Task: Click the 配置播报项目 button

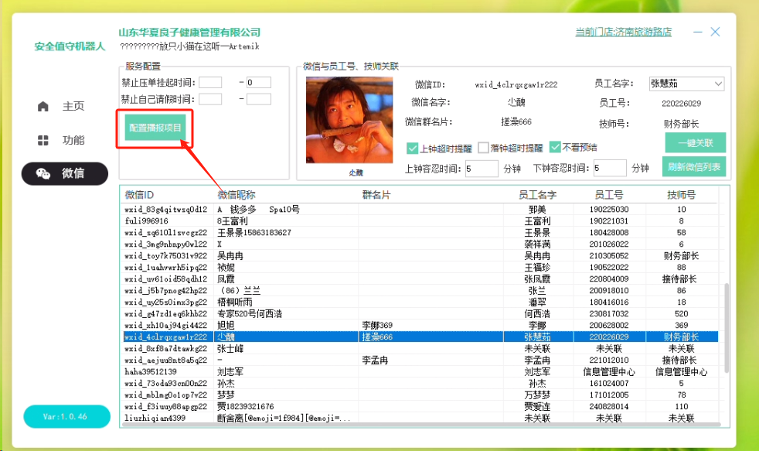Action: pyautogui.click(x=155, y=128)
